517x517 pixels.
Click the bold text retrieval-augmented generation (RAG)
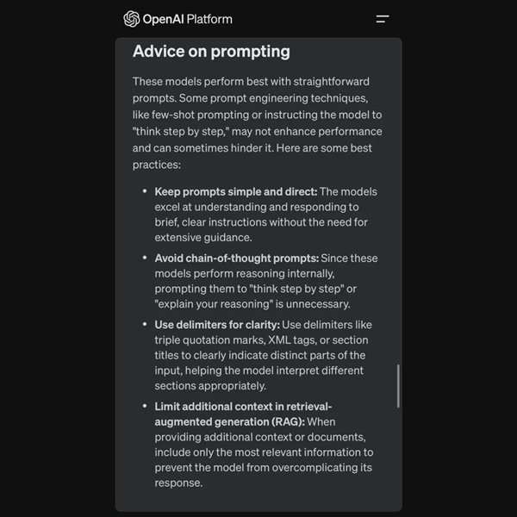coord(229,421)
